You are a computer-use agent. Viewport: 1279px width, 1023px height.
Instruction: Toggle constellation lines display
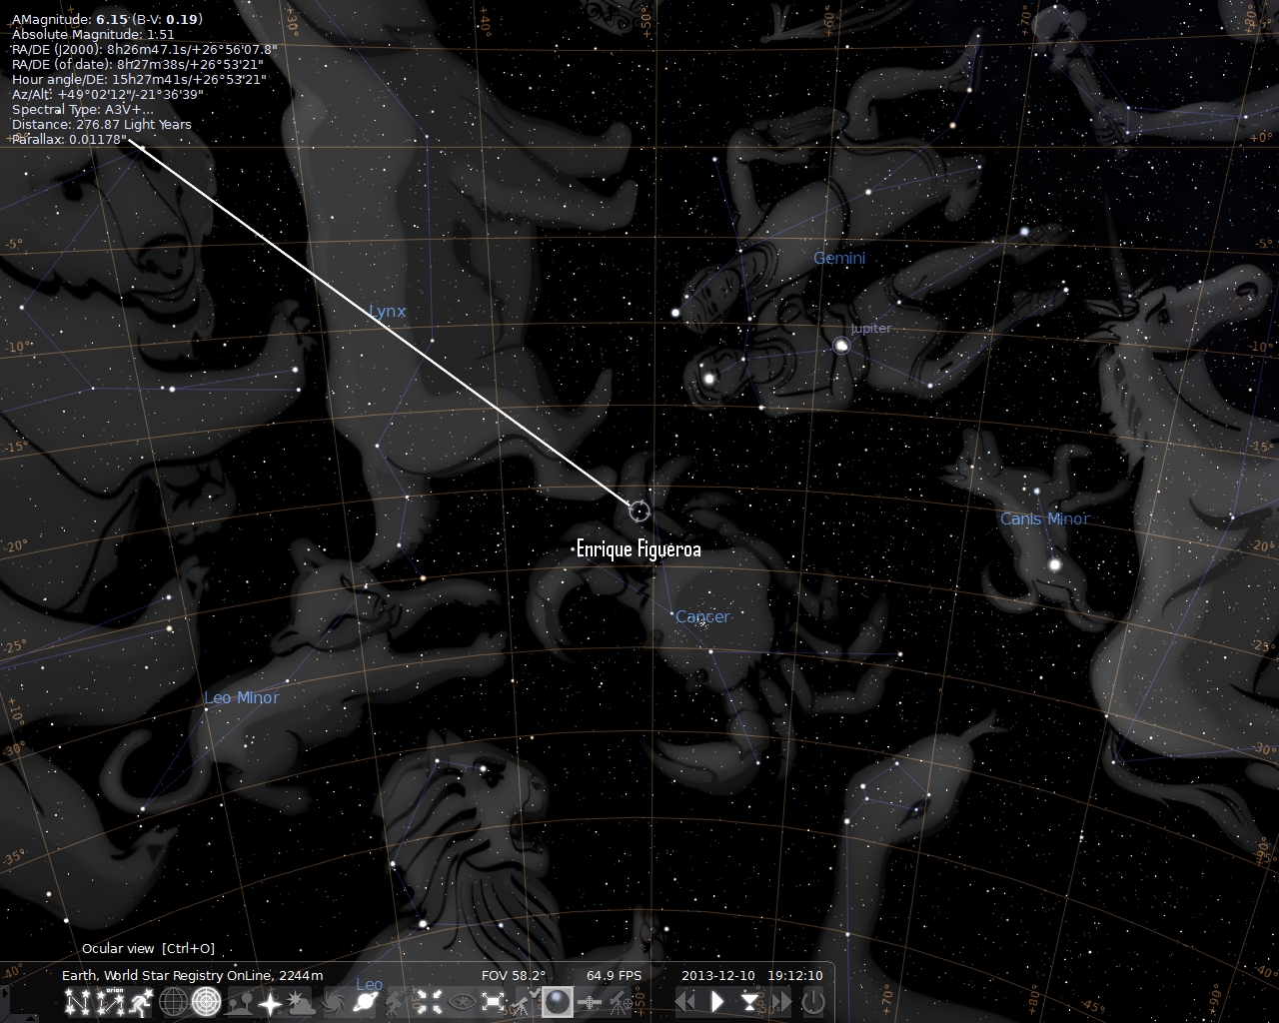tap(76, 1001)
